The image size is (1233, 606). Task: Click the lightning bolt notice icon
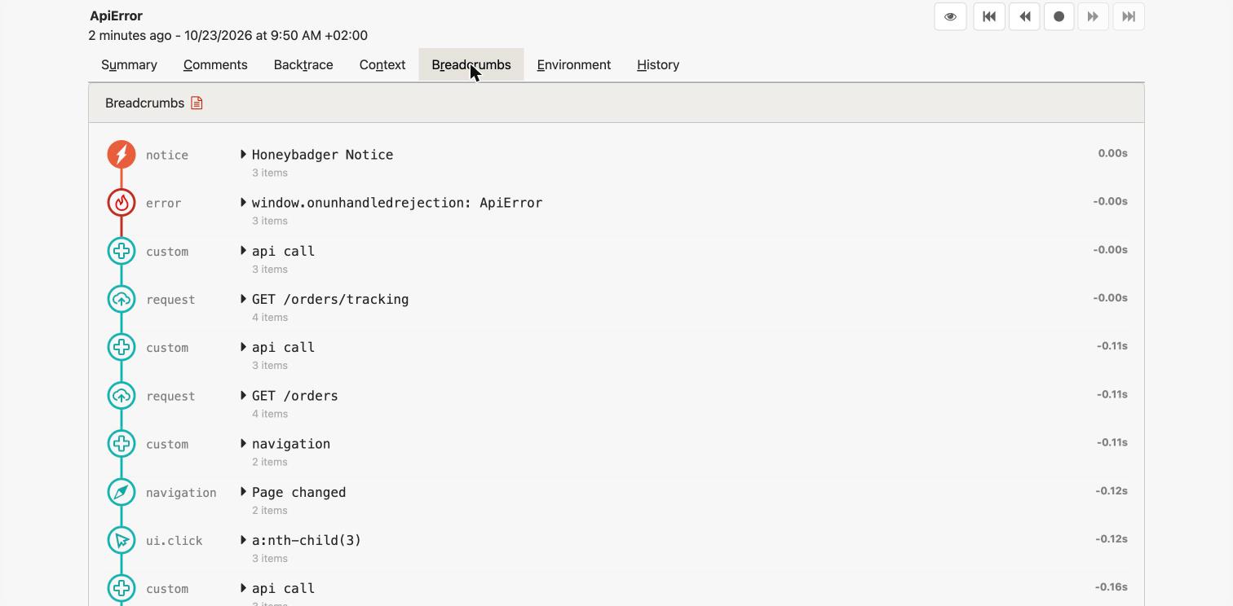point(122,154)
